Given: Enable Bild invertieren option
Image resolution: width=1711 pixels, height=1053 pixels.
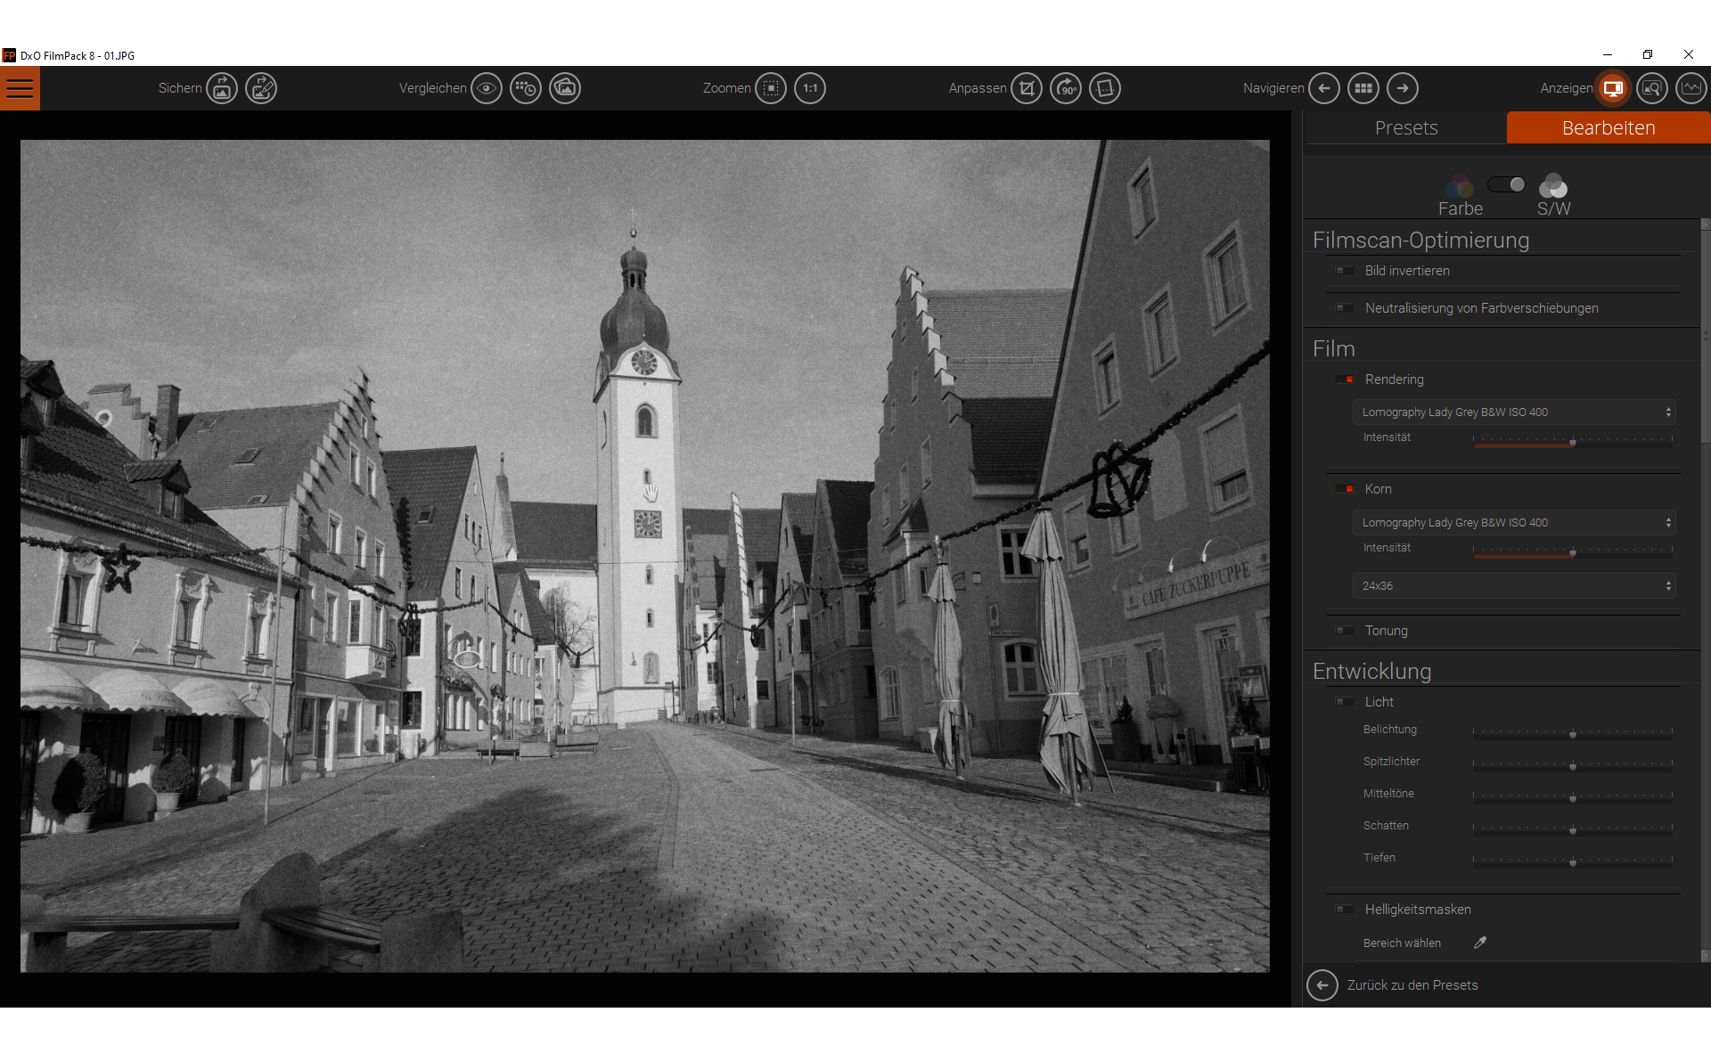Looking at the screenshot, I should click(x=1345, y=271).
